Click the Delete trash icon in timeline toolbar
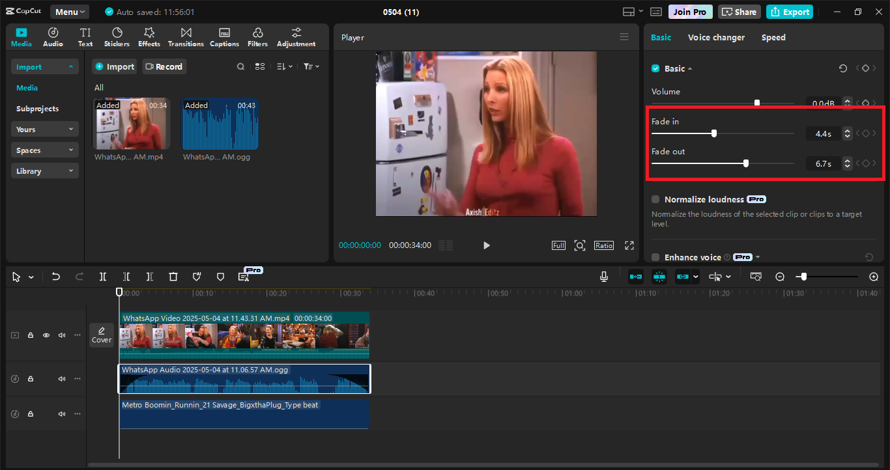Image resolution: width=890 pixels, height=470 pixels. (x=173, y=277)
